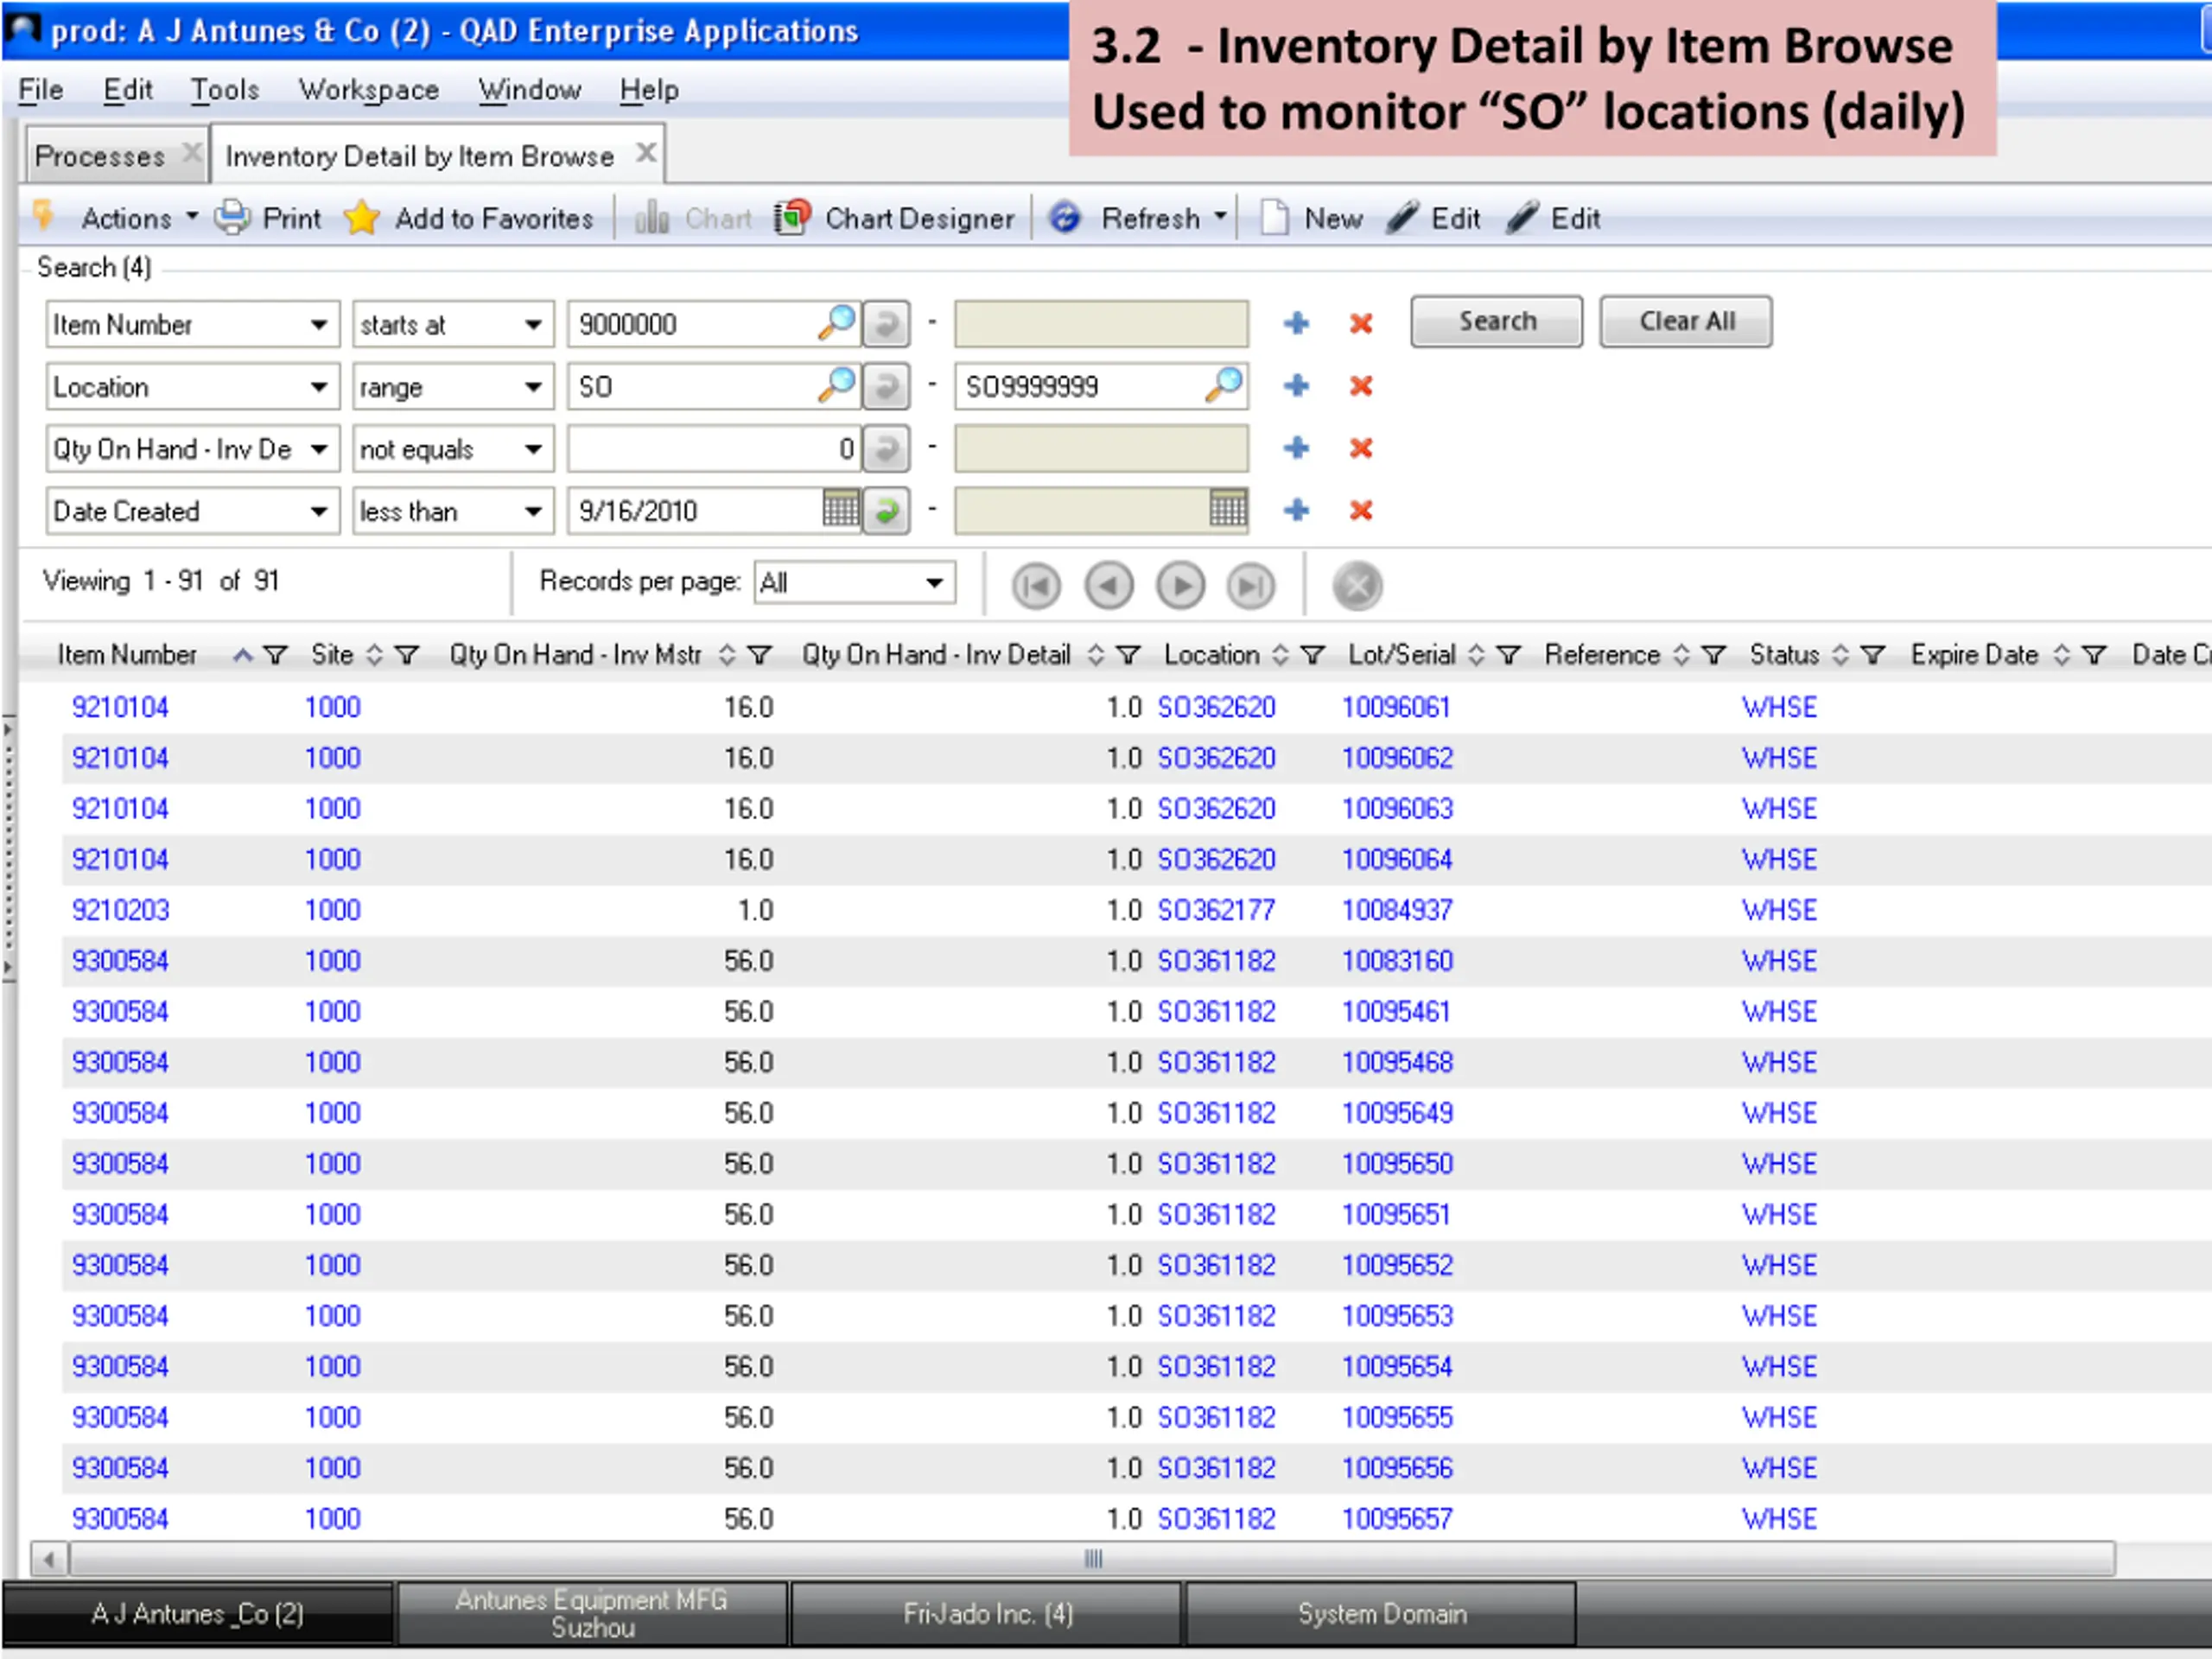The height and width of the screenshot is (1659, 2212).
Task: Filter the Status column
Action: [x=1872, y=655]
